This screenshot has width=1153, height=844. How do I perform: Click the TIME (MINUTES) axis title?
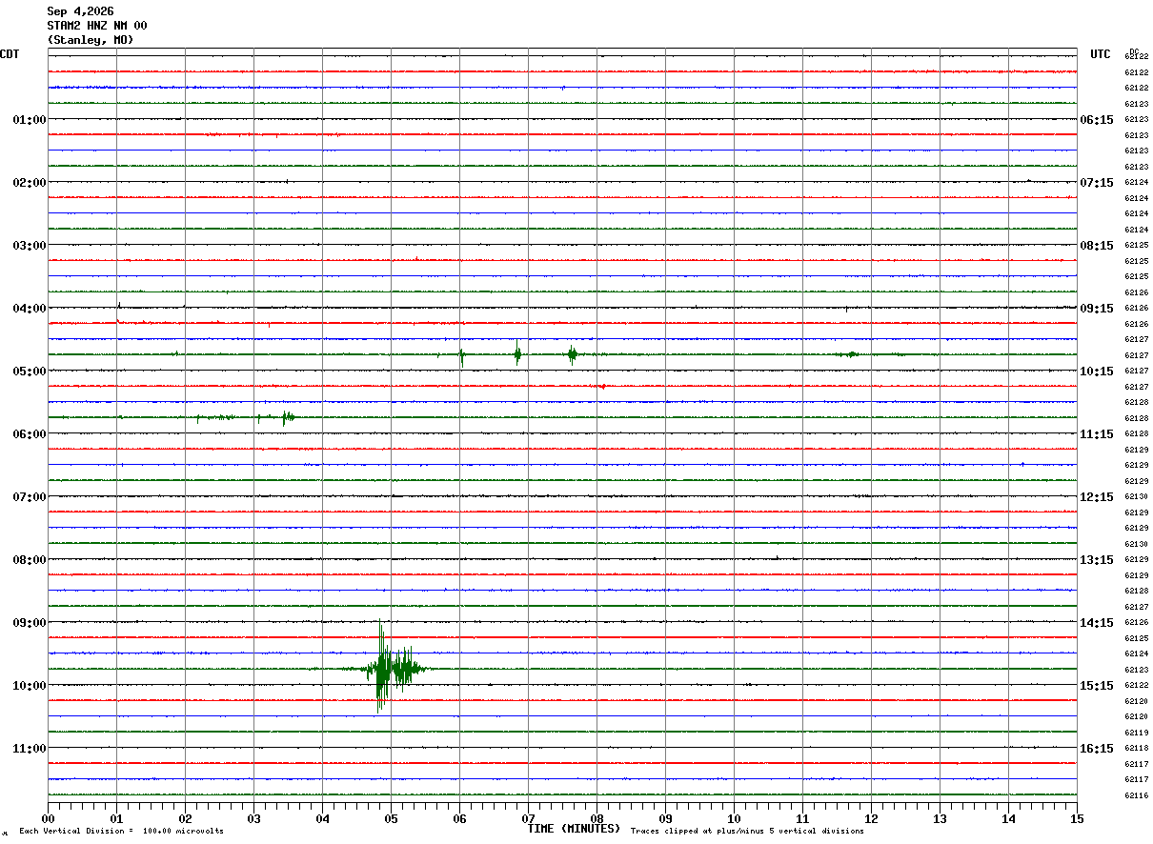pos(574,829)
